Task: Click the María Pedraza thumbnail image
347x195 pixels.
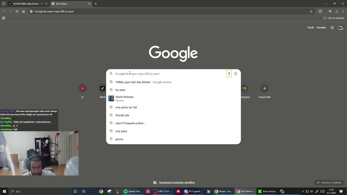Action: point(111,98)
